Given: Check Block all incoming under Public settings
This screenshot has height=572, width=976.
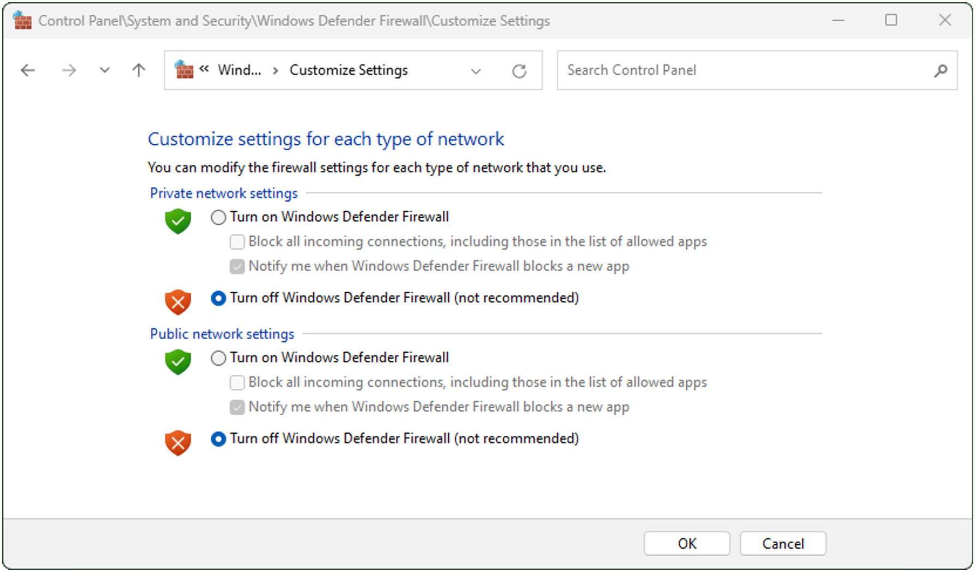Looking at the screenshot, I should (237, 383).
